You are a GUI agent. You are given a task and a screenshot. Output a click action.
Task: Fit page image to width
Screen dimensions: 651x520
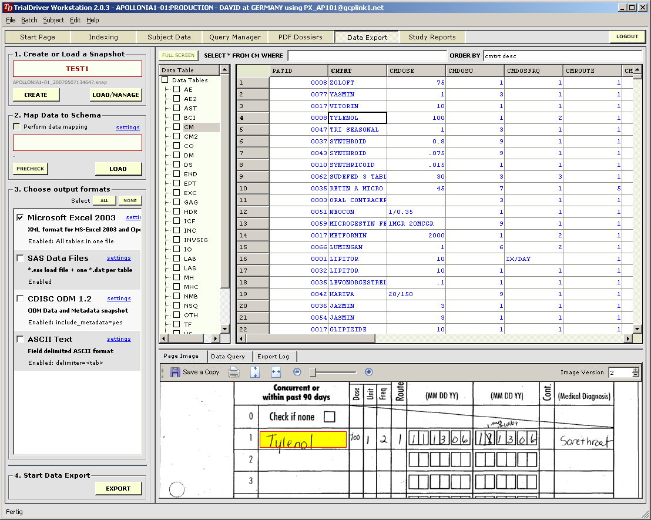click(x=276, y=372)
